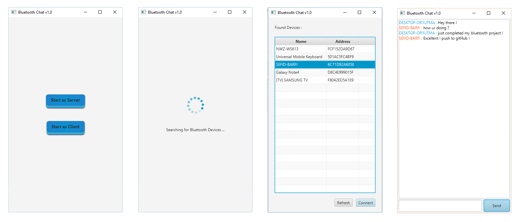Click address 501AC5FC4BF9 cell
Image resolution: width=523 pixels, height=222 pixels.
click(x=343, y=57)
